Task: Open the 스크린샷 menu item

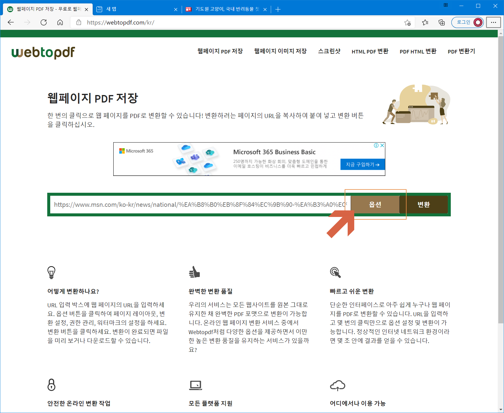Action: click(x=329, y=51)
